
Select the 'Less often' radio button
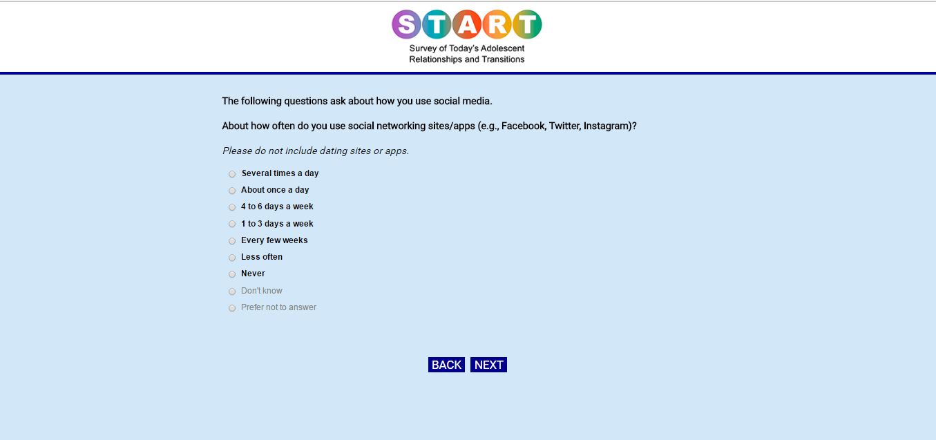coord(232,258)
